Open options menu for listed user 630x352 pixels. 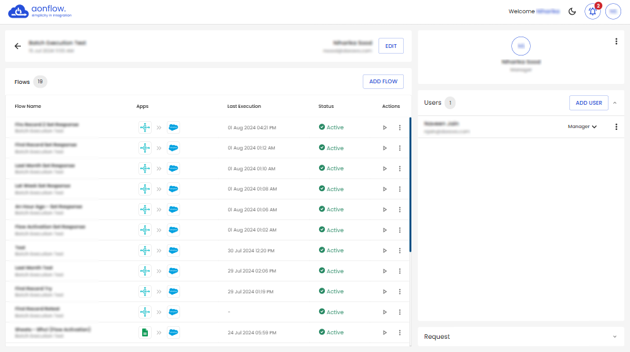616,127
